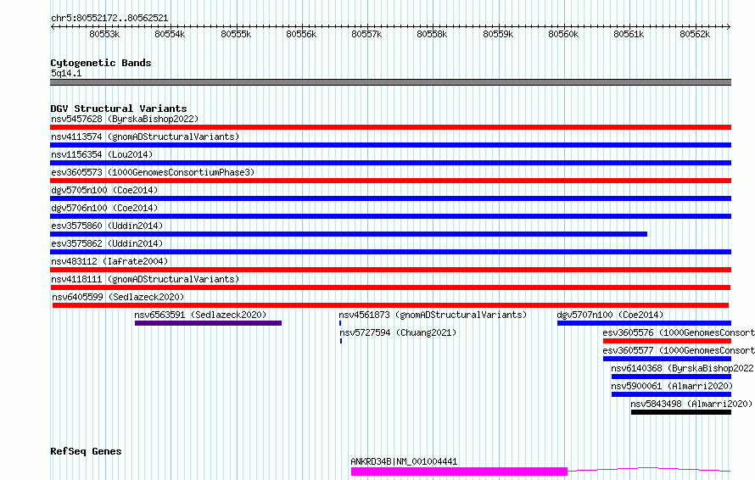Open esv3575862 (Uddin2014) variant
The height and width of the screenshot is (480, 755).
coord(107,243)
